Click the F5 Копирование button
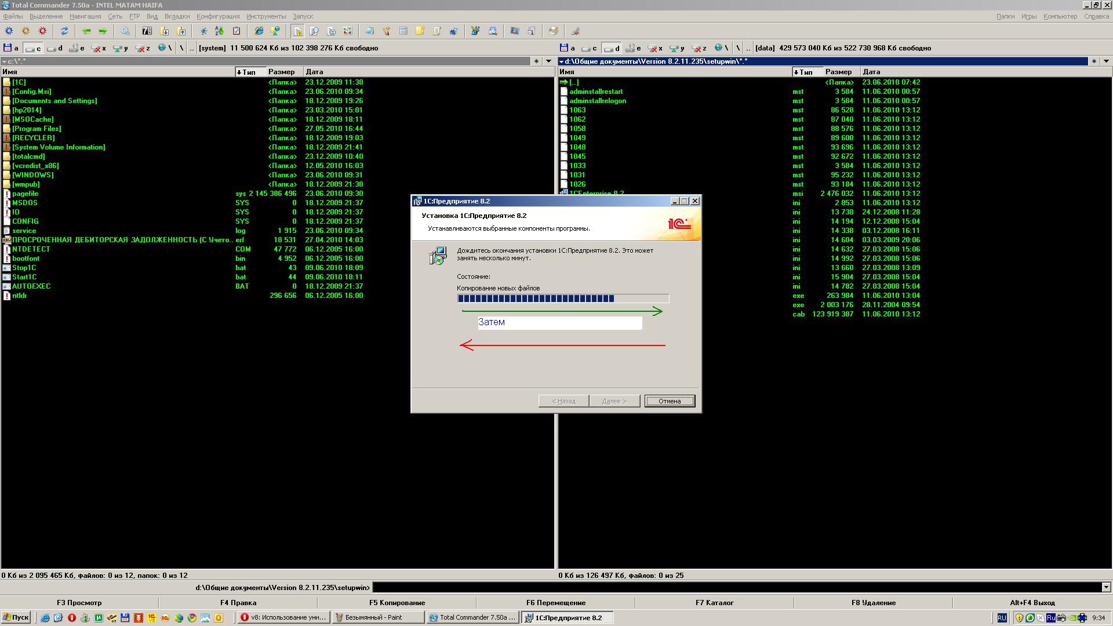 [x=397, y=603]
